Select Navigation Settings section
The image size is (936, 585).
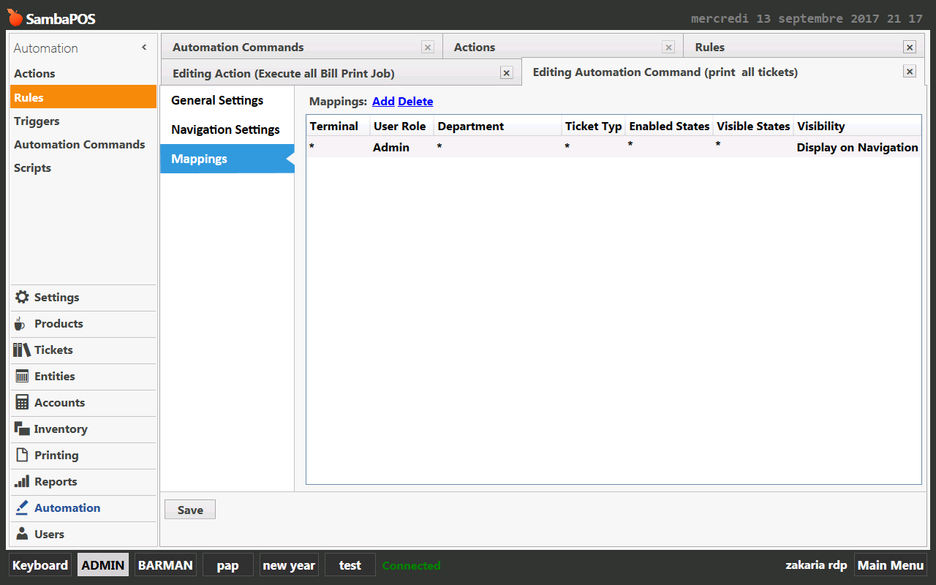pyautogui.click(x=225, y=129)
